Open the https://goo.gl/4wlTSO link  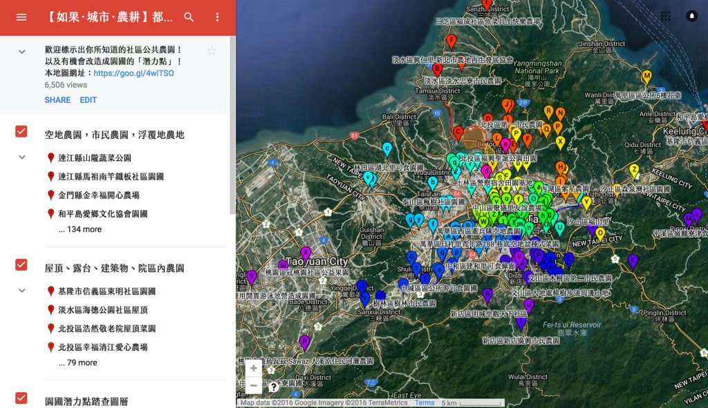coord(133,73)
